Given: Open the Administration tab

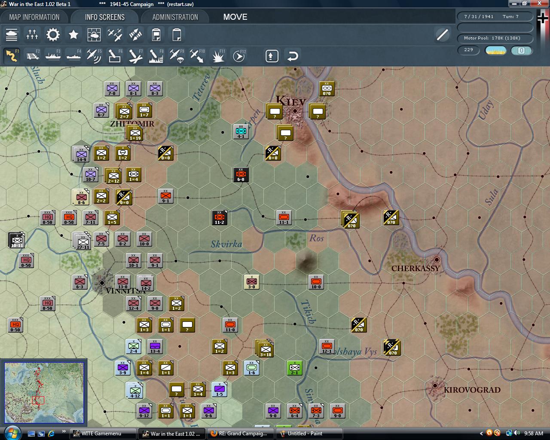Looking at the screenshot, I should [x=175, y=17].
